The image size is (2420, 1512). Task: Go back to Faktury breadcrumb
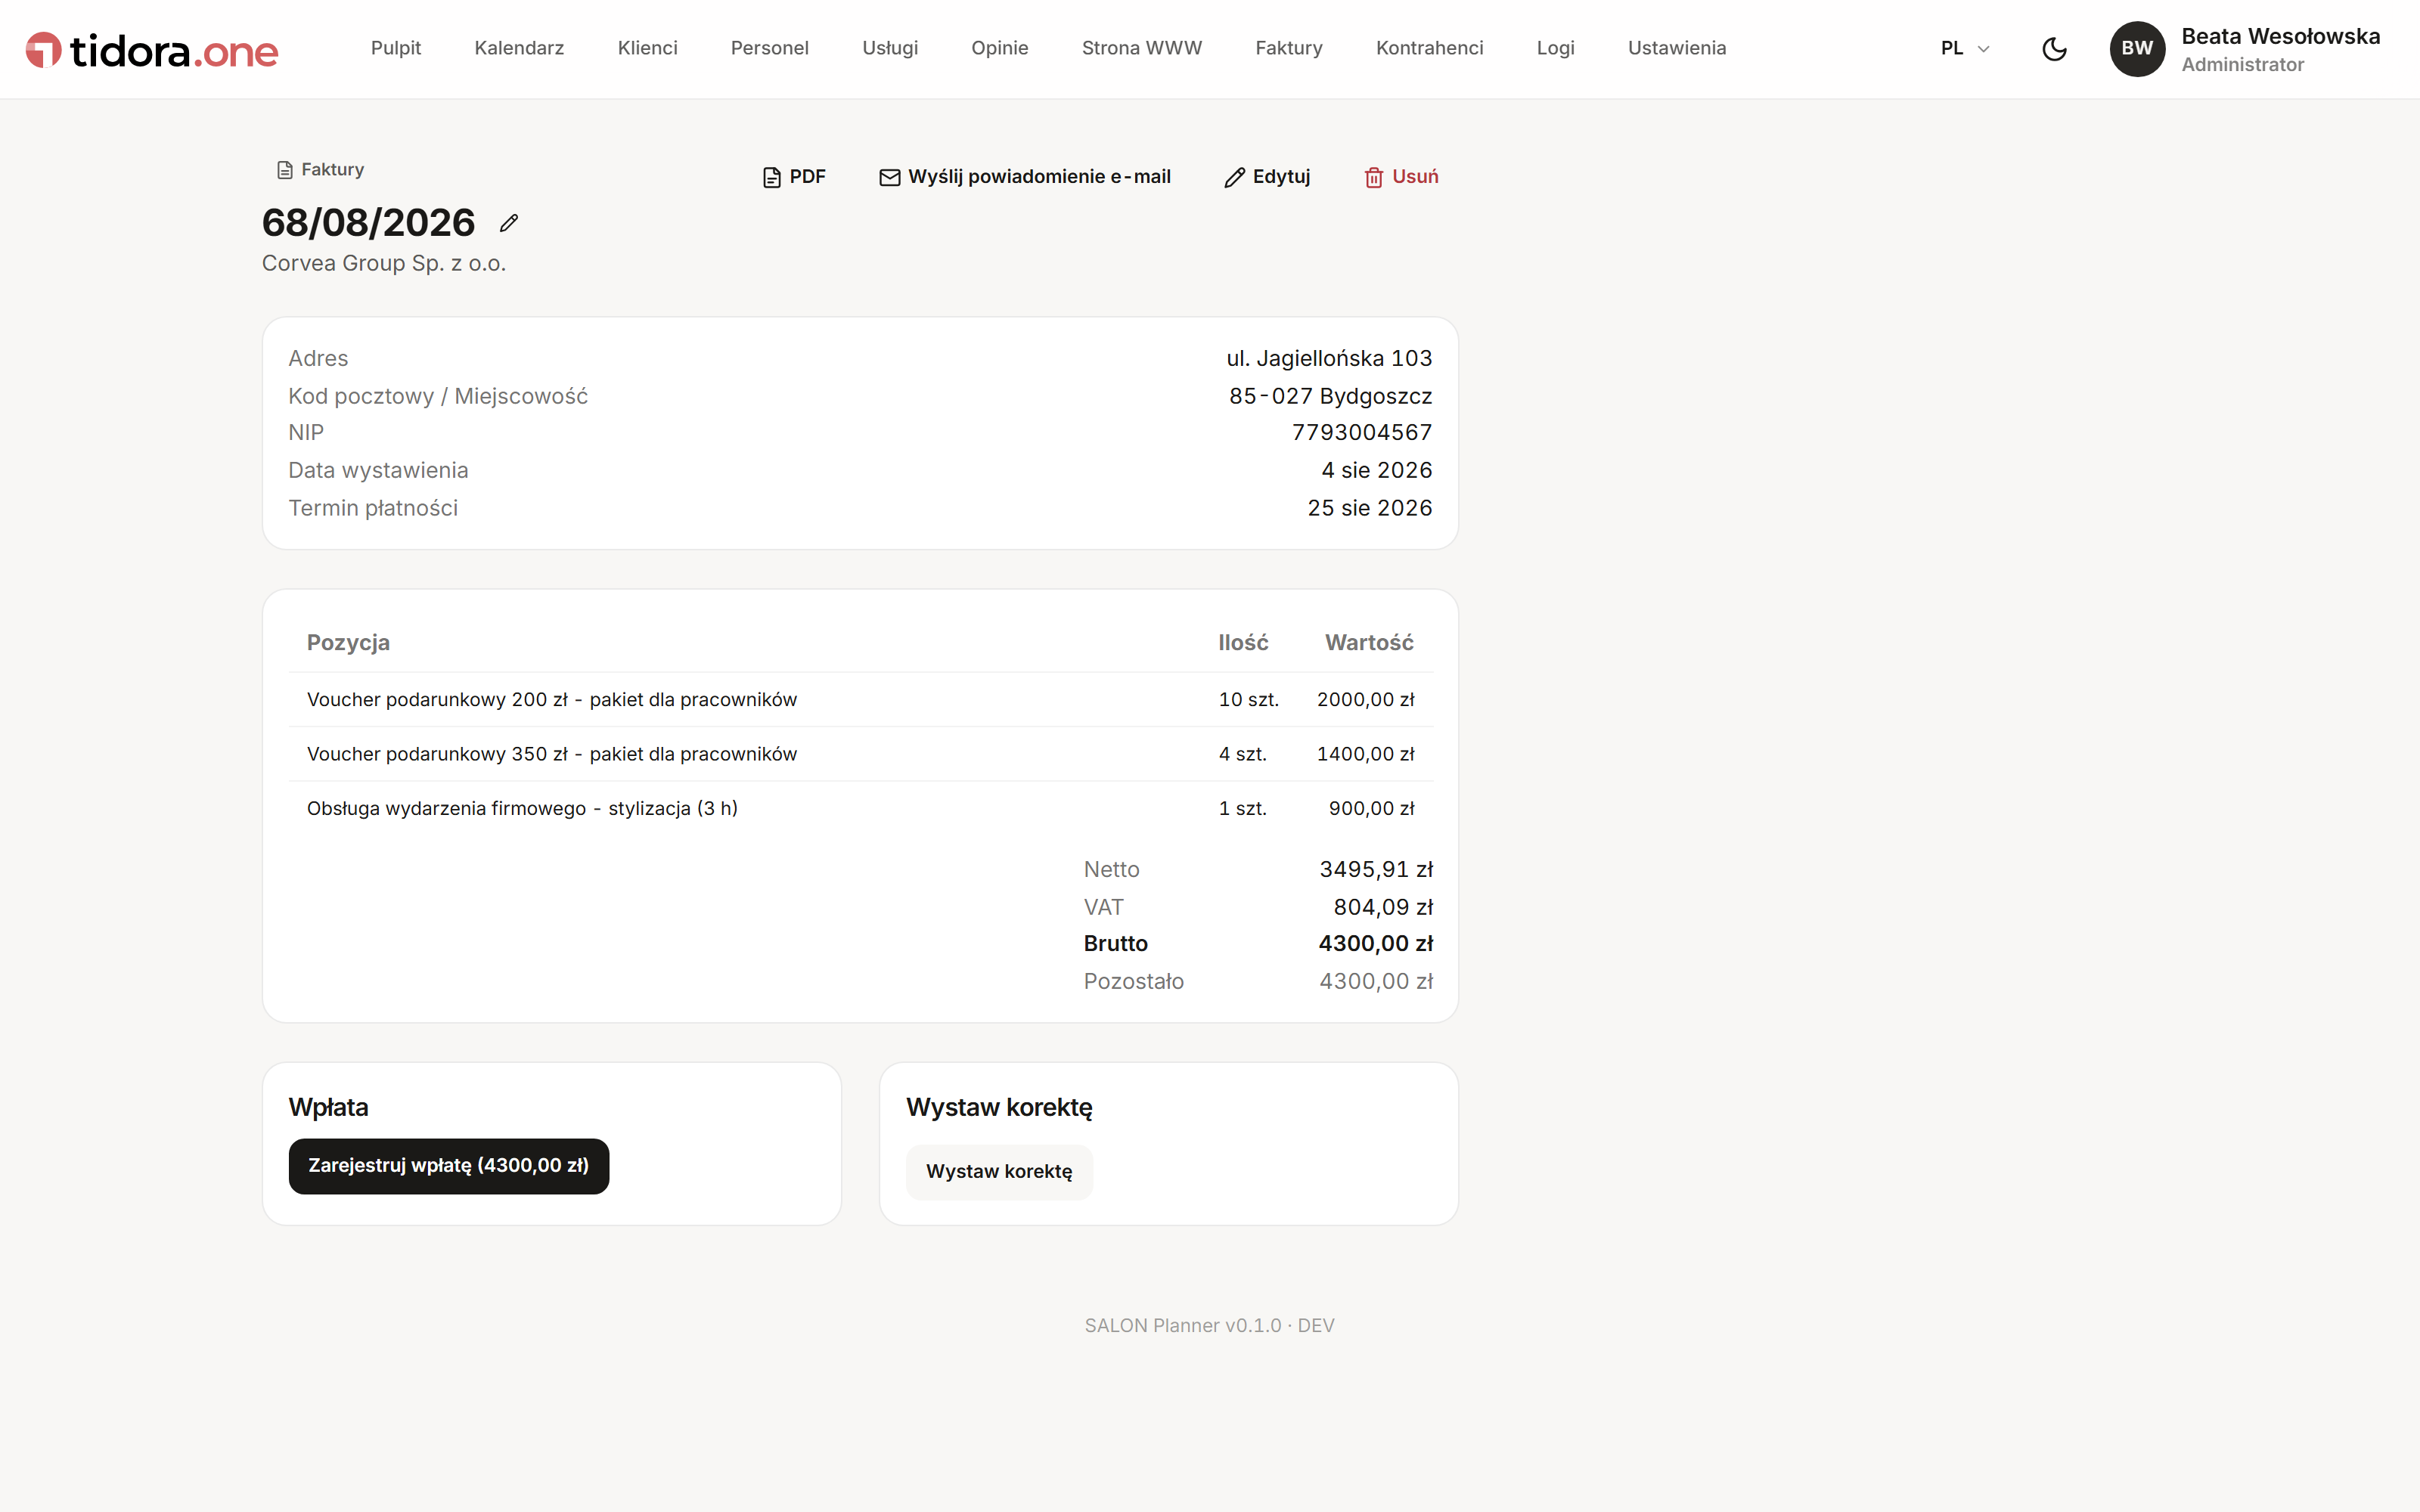(320, 170)
